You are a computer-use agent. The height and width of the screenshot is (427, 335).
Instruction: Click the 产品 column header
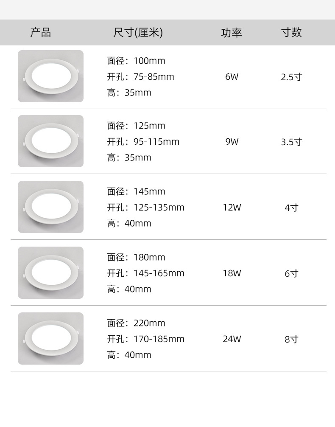tap(41, 33)
